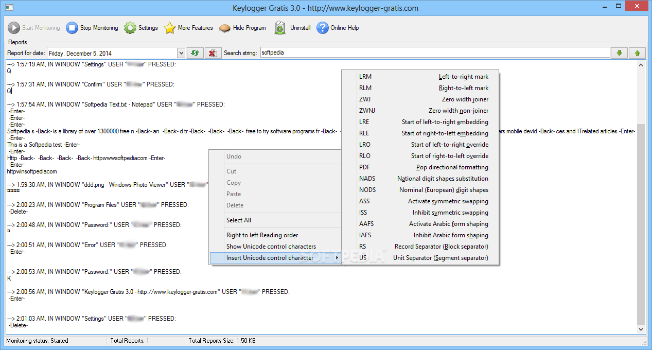652x350 pixels.
Task: Click the scrollbar up arrow
Action: (x=641, y=65)
